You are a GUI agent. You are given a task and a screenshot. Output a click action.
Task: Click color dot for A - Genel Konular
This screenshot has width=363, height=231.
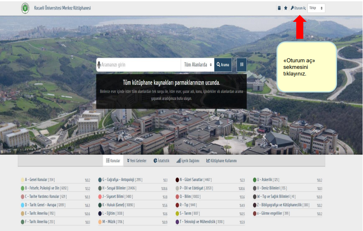pyautogui.click(x=22, y=180)
